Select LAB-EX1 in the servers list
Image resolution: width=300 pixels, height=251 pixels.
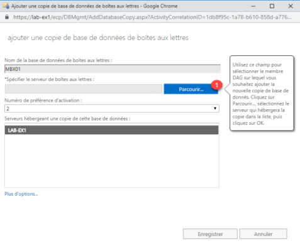pyautogui.click(x=111, y=130)
